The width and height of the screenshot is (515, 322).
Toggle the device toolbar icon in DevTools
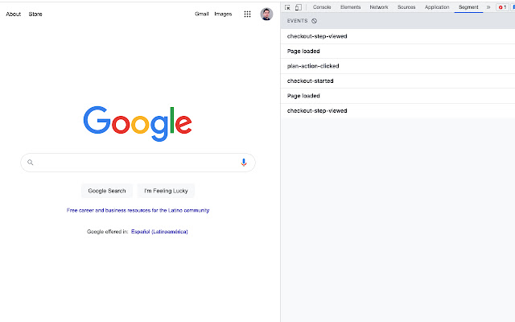click(299, 7)
